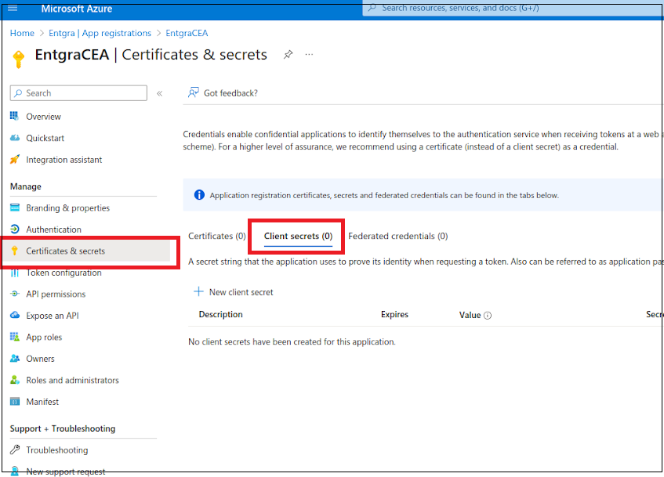
Task: Open Manifest editor
Action: point(42,402)
